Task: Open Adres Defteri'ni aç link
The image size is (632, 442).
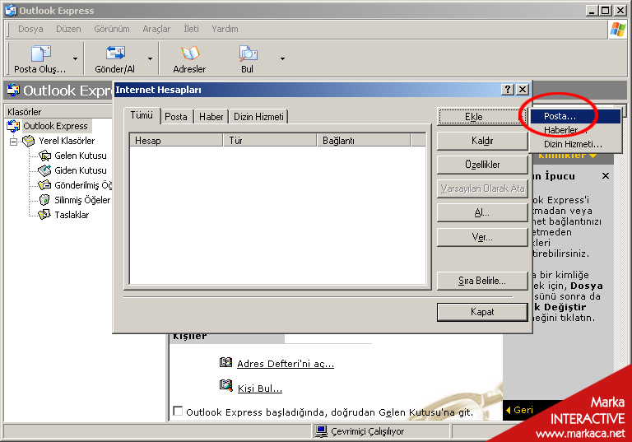Action: click(286, 364)
